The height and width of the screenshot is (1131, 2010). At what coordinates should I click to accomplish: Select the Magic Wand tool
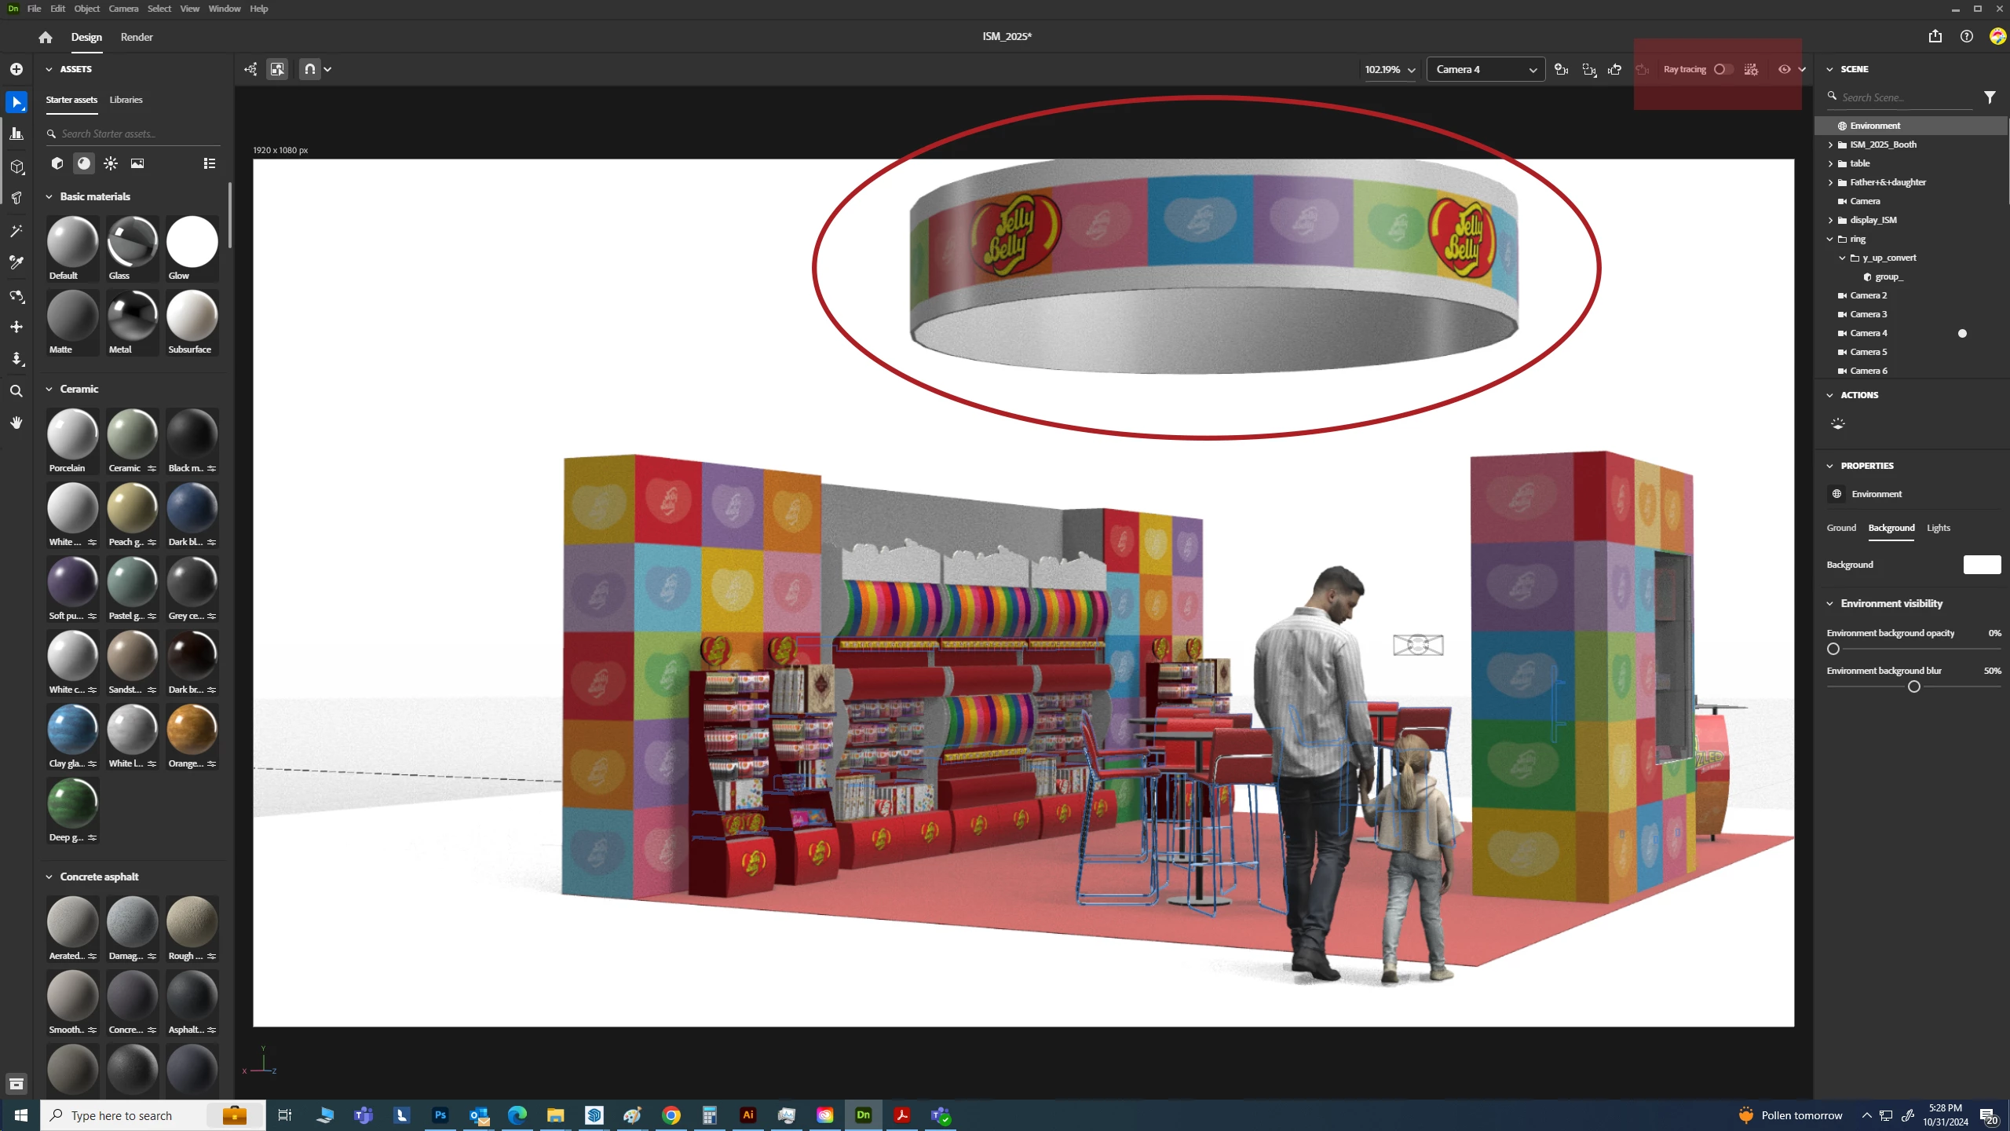(x=16, y=231)
